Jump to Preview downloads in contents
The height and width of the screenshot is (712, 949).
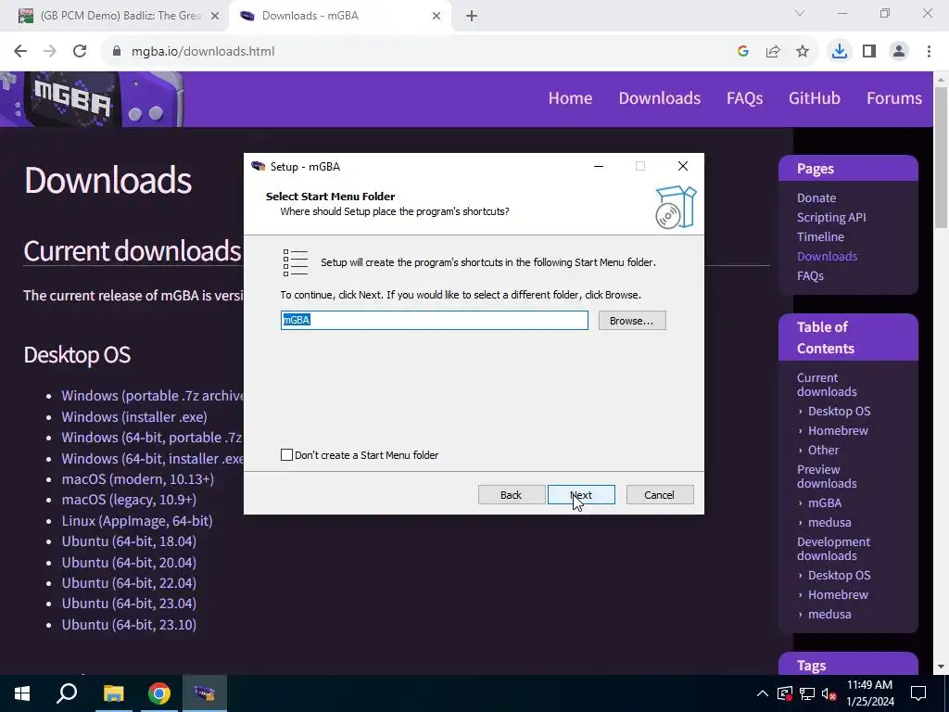click(826, 477)
